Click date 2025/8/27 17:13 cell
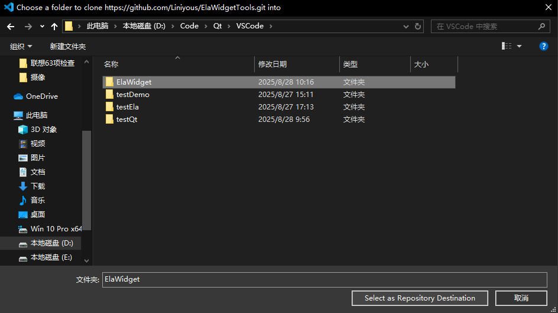558x313 pixels. [x=286, y=107]
